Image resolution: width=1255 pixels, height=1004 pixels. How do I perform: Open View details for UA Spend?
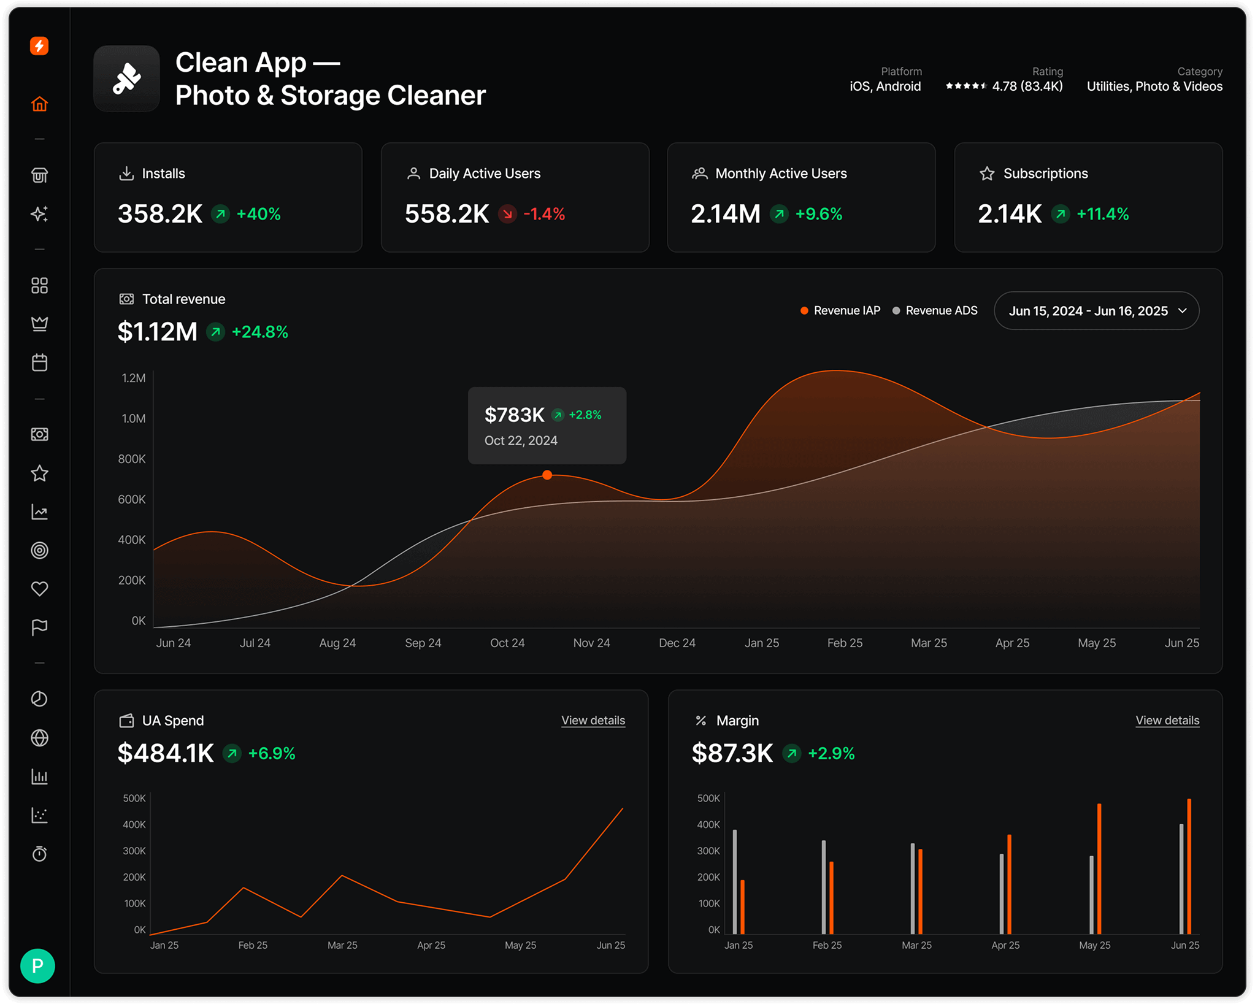point(593,720)
